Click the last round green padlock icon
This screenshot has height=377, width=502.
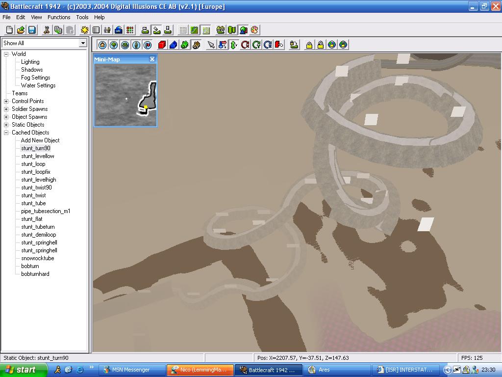(x=343, y=45)
